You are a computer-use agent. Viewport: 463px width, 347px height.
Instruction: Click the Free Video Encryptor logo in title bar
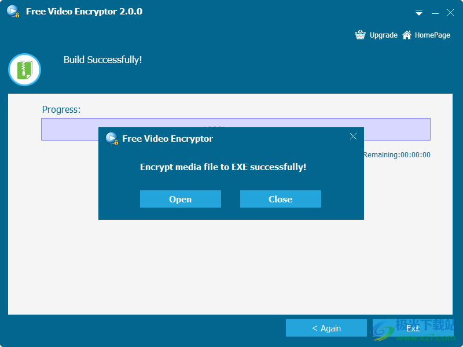coord(12,10)
